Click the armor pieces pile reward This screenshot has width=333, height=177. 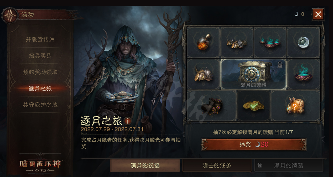click(x=237, y=42)
